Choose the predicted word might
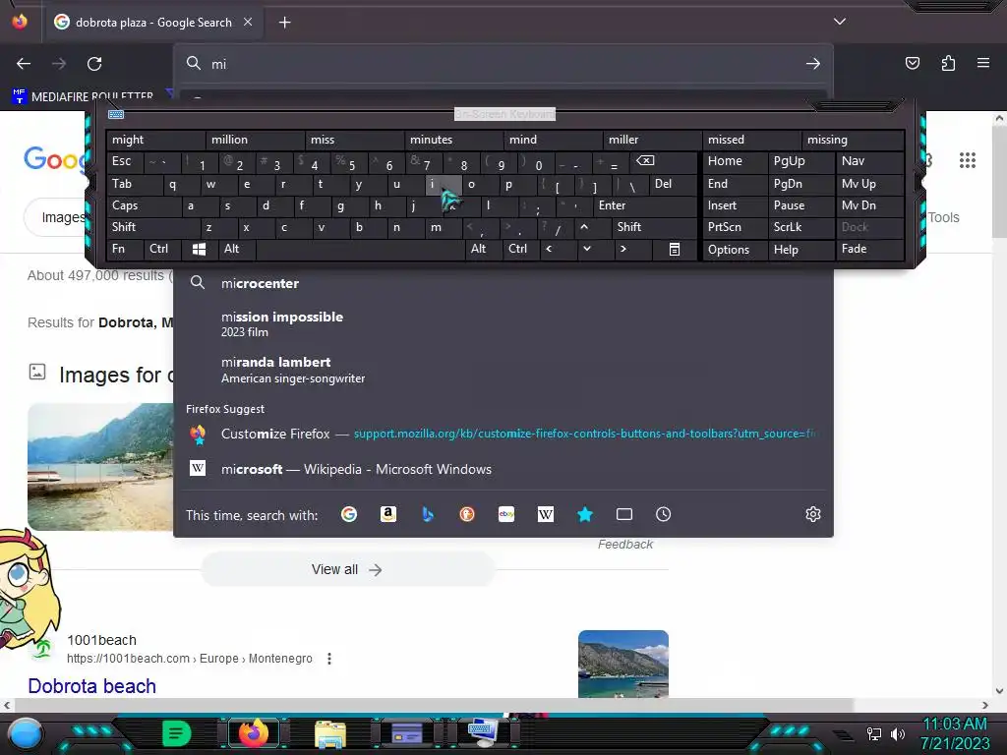 tap(156, 140)
